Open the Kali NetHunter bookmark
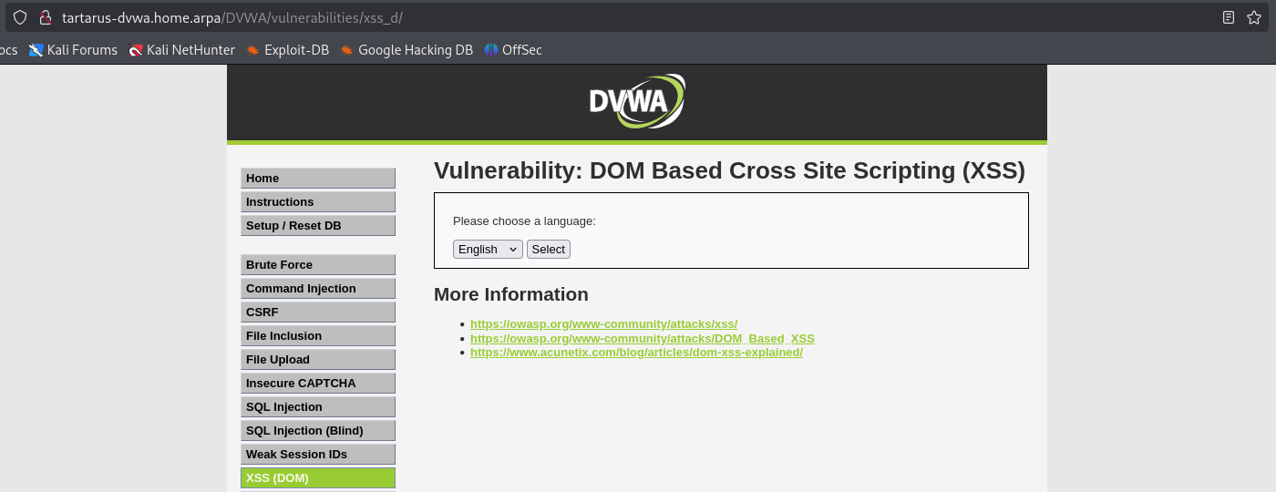The width and height of the screenshot is (1276, 492). click(x=182, y=50)
